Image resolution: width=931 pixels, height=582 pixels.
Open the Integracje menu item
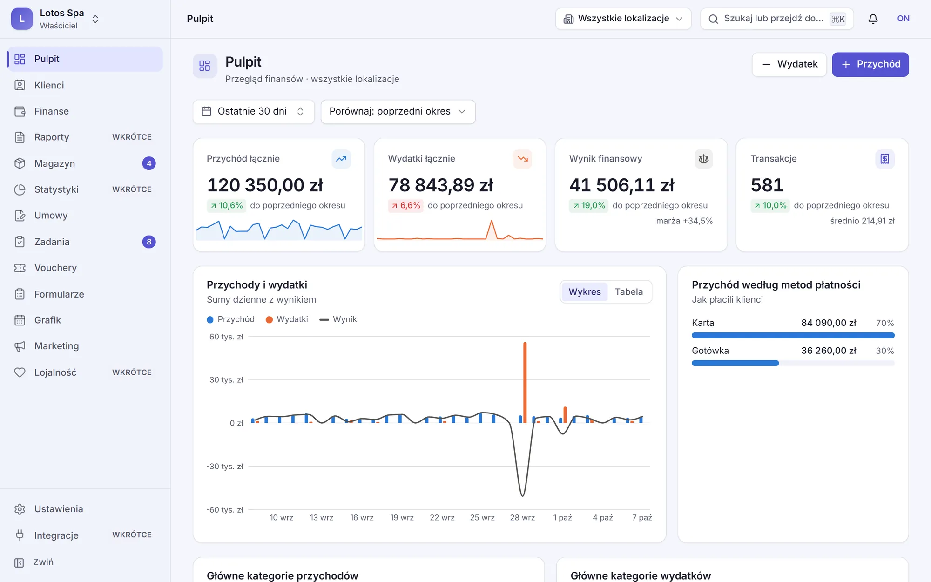coord(85,535)
